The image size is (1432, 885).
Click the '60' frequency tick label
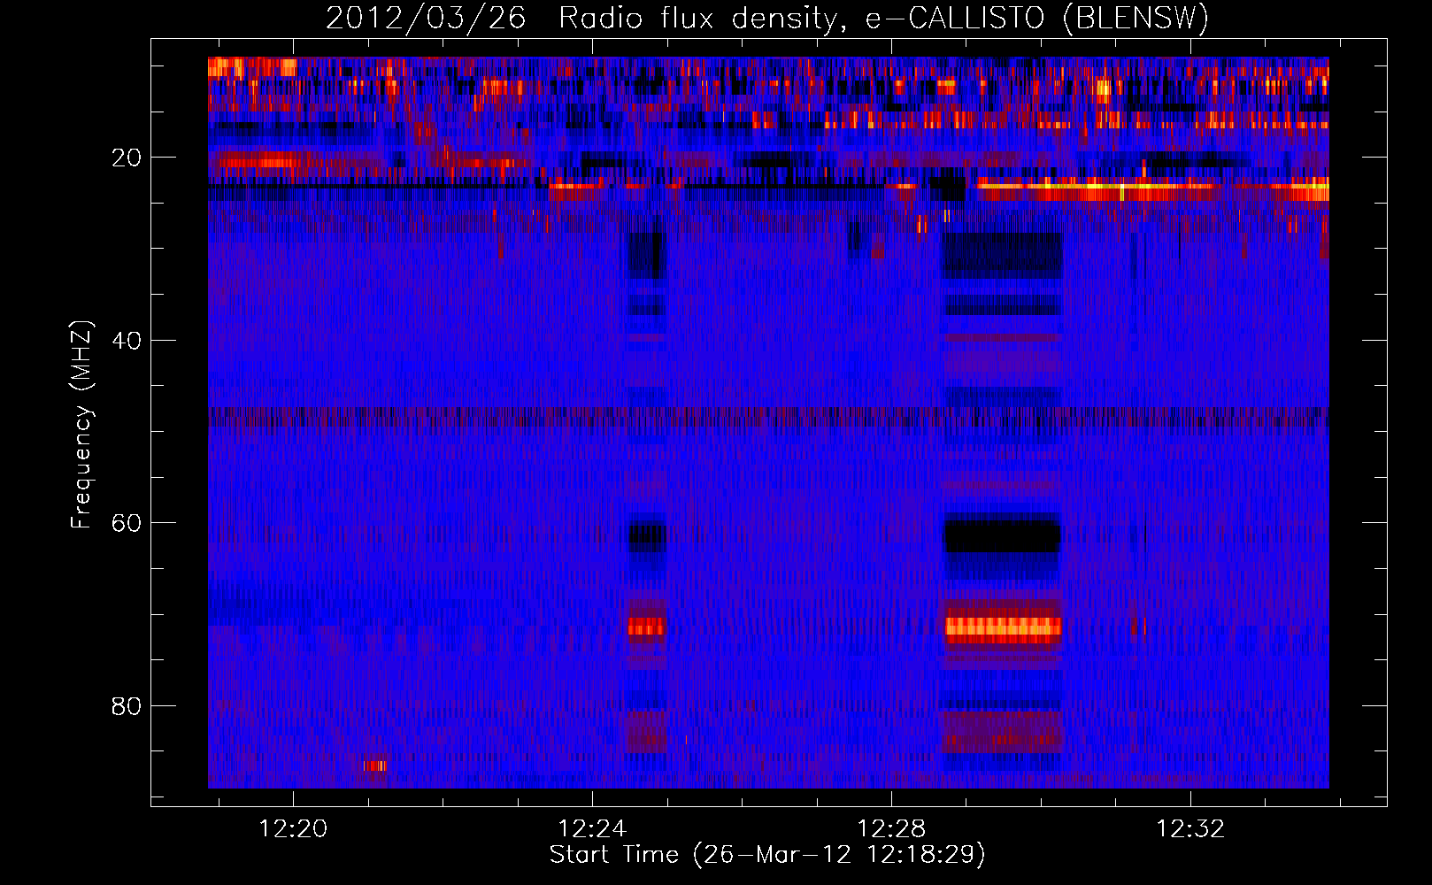[127, 523]
